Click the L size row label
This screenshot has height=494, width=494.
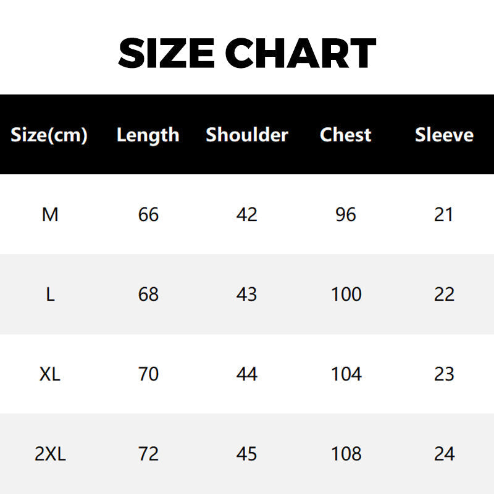click(x=50, y=294)
